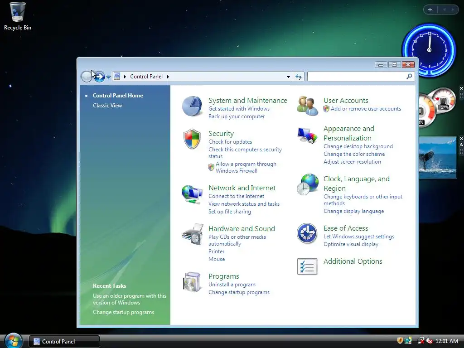The width and height of the screenshot is (464, 348).
Task: Click the security shield tray icon
Action: [400, 341]
